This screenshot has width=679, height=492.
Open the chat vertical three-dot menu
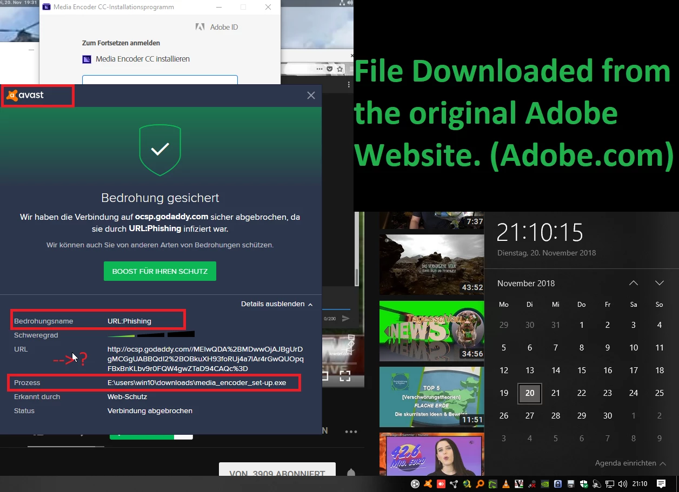point(349,84)
